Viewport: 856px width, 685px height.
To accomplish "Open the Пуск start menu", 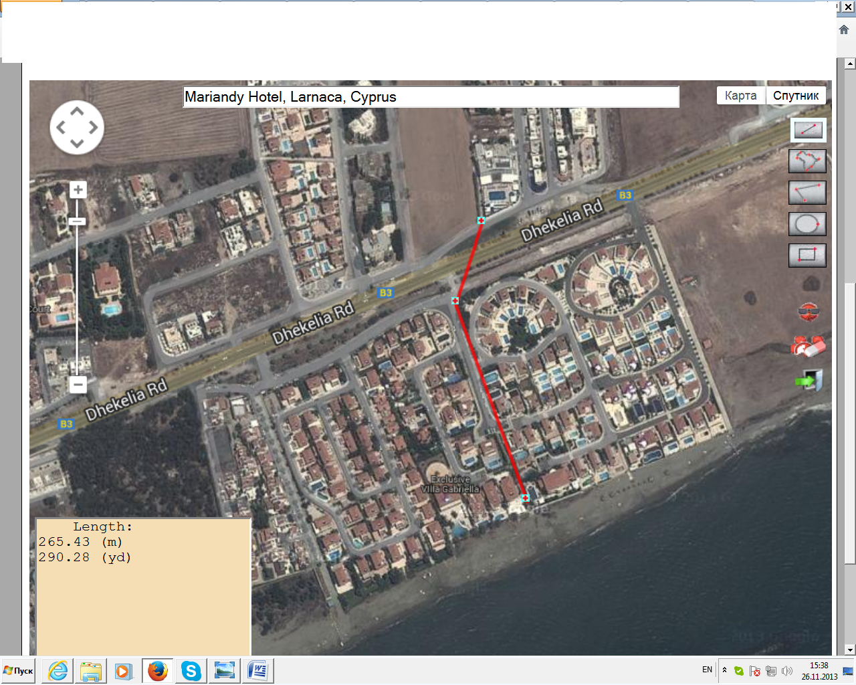I will point(19,670).
